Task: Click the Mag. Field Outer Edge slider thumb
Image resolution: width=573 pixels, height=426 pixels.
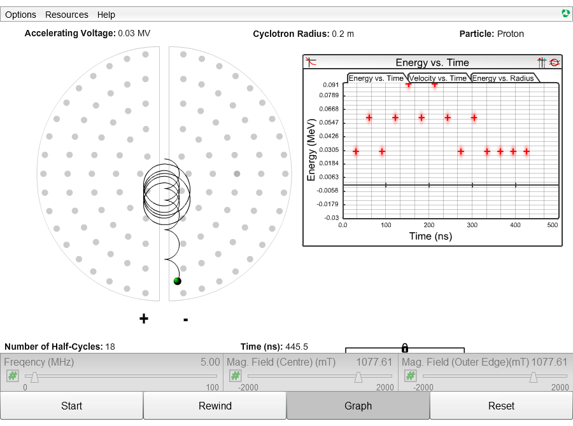Action: pyautogui.click(x=534, y=377)
